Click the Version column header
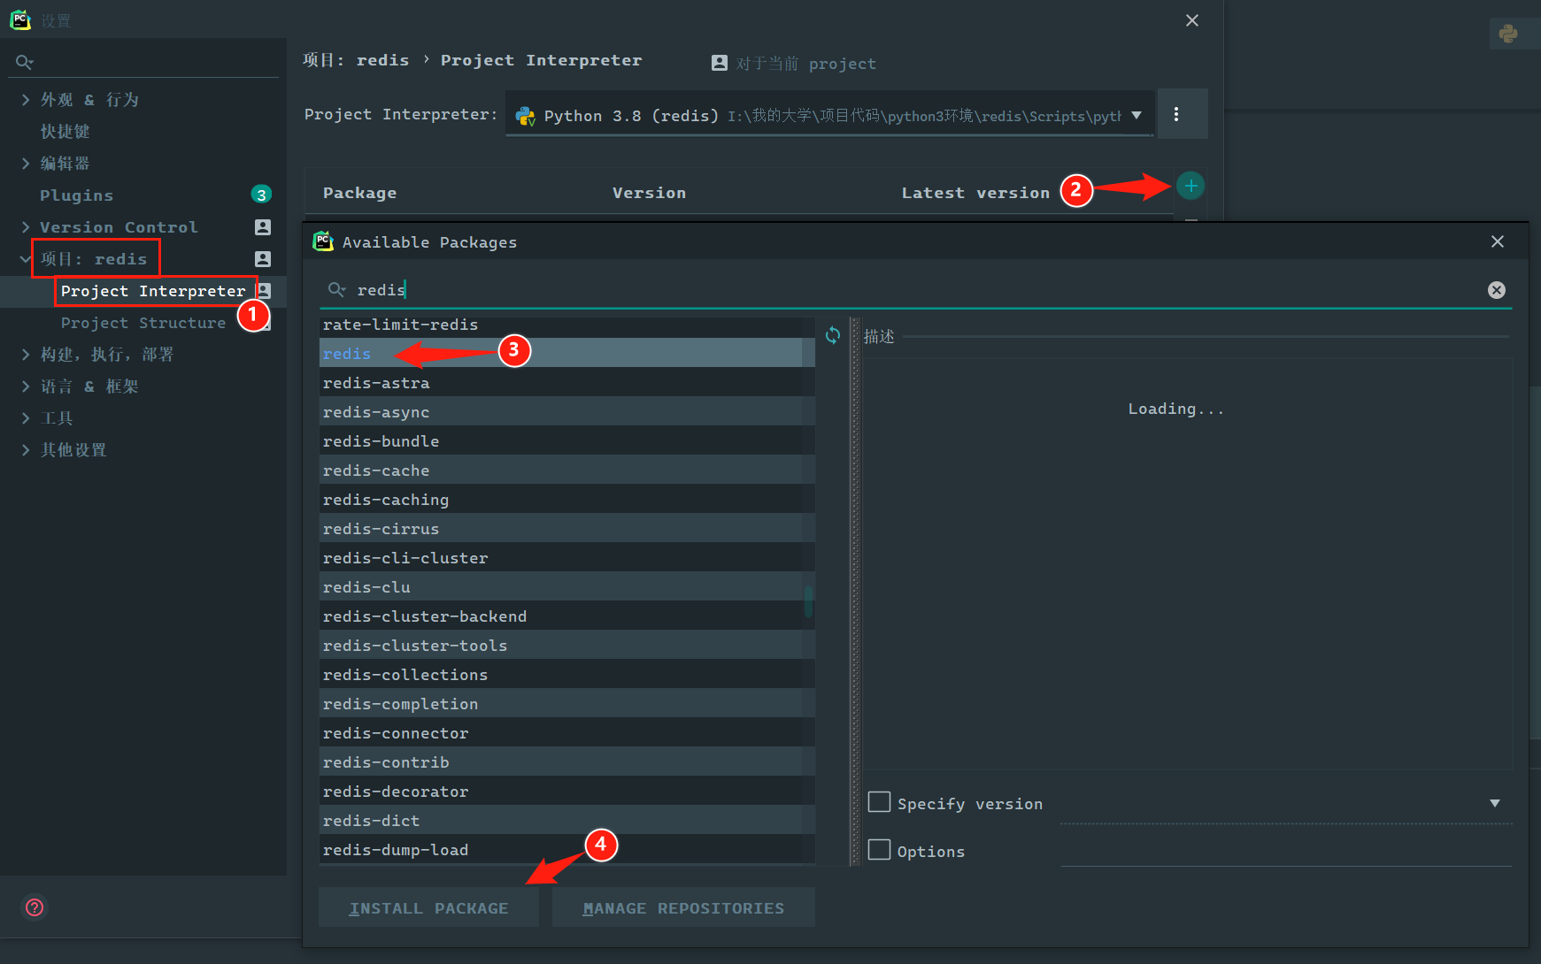Screen dimensions: 1541x964 (x=649, y=193)
